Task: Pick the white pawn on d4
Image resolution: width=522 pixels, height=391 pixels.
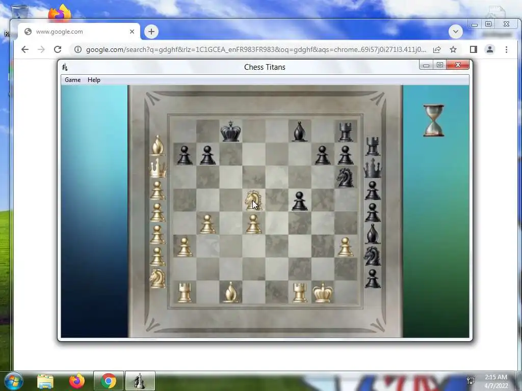Action: point(254,224)
